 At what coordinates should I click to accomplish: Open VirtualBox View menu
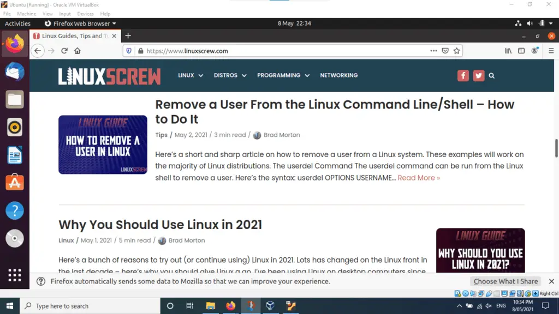click(x=47, y=14)
